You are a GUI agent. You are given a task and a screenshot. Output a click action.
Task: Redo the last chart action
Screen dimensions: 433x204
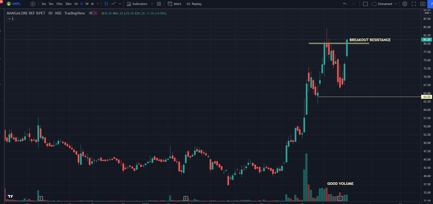point(354,4)
